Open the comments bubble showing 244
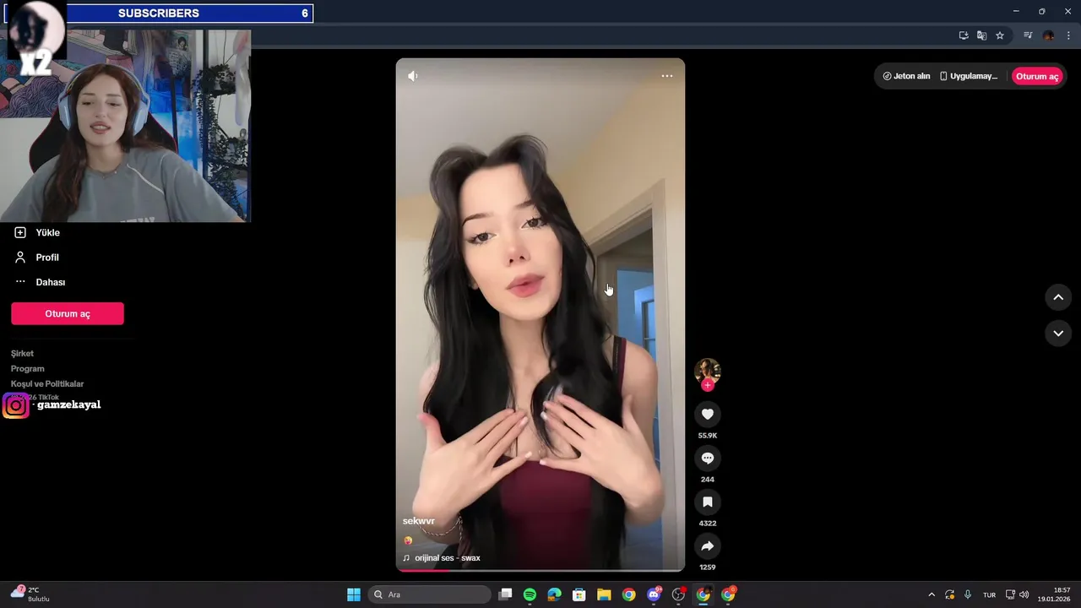Viewport: 1081px width, 608px height. point(708,458)
